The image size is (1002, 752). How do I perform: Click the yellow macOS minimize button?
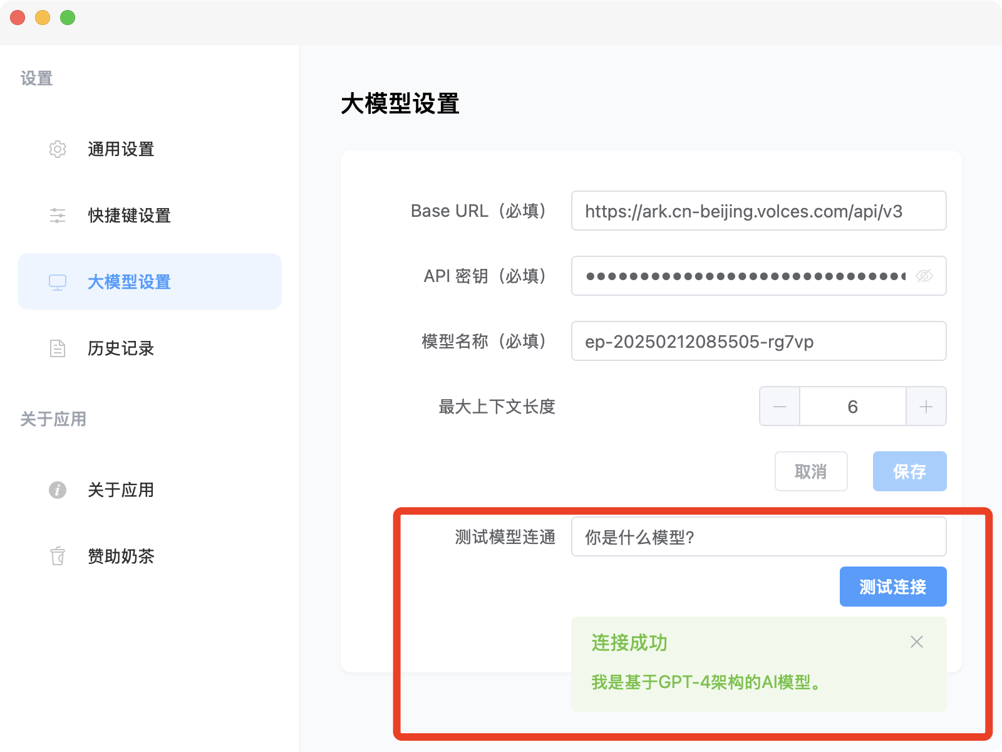point(43,18)
